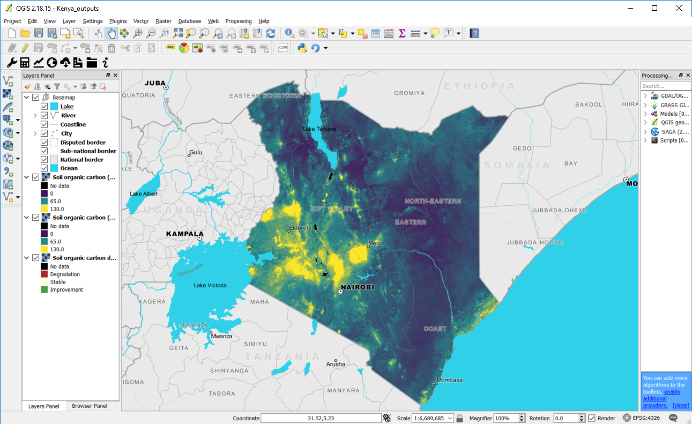
Task: Create a new project with the blank-page icon
Action: [12, 33]
